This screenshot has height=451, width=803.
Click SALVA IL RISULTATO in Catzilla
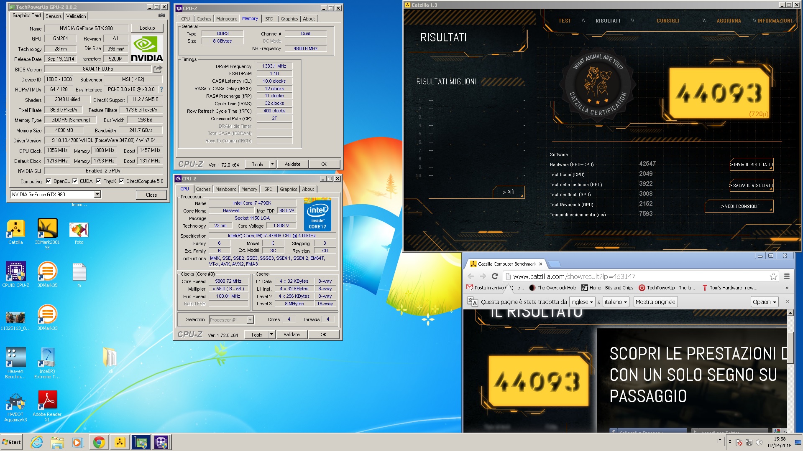point(752,185)
